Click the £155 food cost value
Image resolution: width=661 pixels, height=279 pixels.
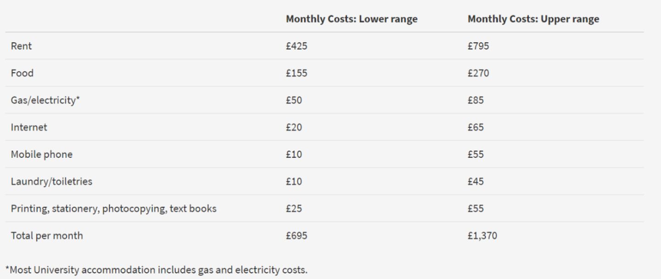297,73
